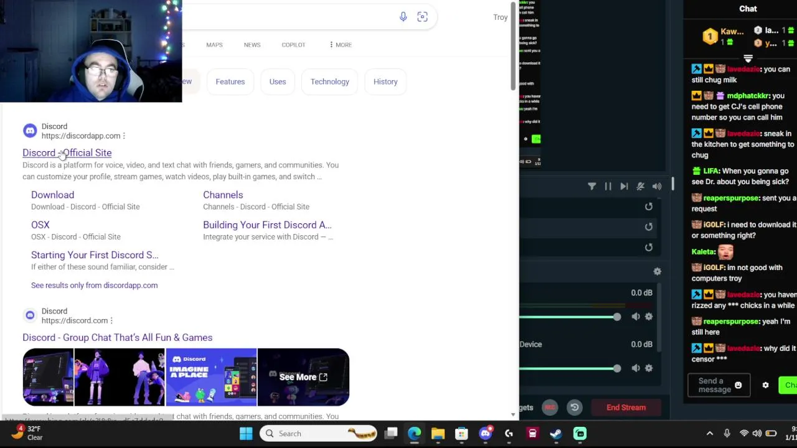Open mixer settings gear above audio sliders

(x=657, y=271)
